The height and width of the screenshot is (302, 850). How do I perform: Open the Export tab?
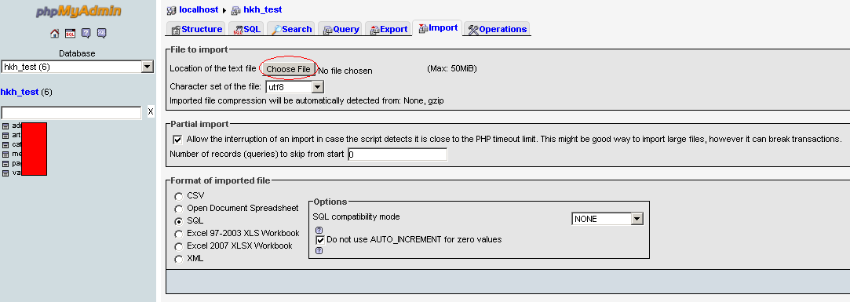tap(389, 29)
